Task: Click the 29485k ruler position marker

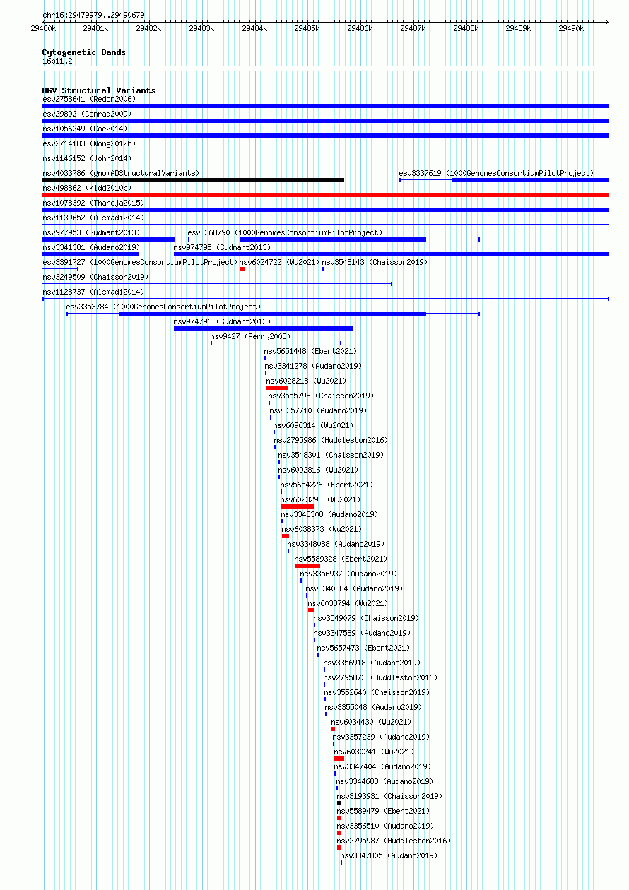Action: tap(307, 28)
